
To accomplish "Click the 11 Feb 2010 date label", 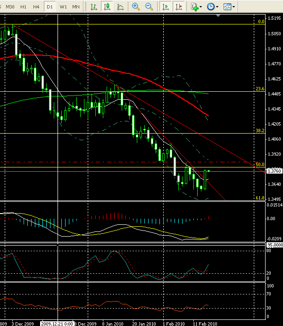I will coord(205,324).
